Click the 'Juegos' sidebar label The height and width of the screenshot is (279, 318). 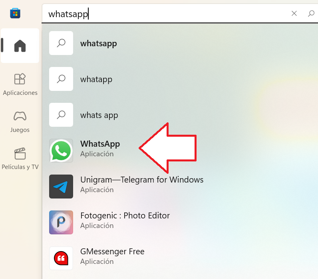point(20,130)
